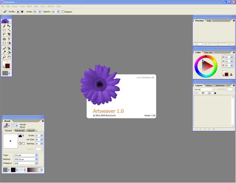Viewport: 236px width, 183px height.
Task: Select the Eyedropper color picker tool
Action: coord(4,52)
